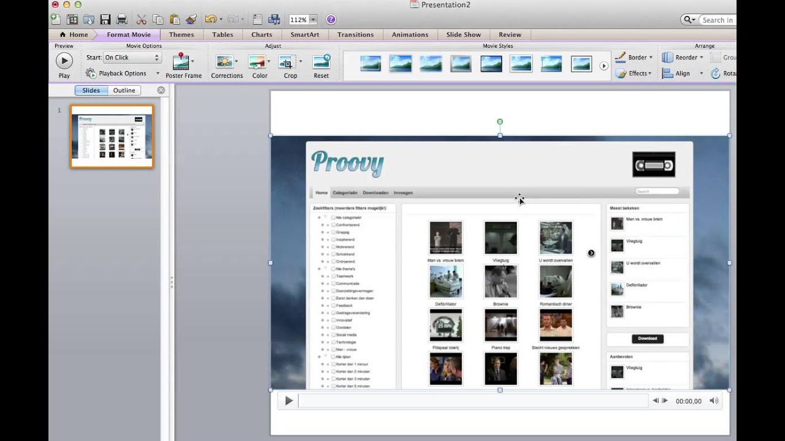Click the movie playback progress bar
The height and width of the screenshot is (441, 785).
tap(473, 401)
